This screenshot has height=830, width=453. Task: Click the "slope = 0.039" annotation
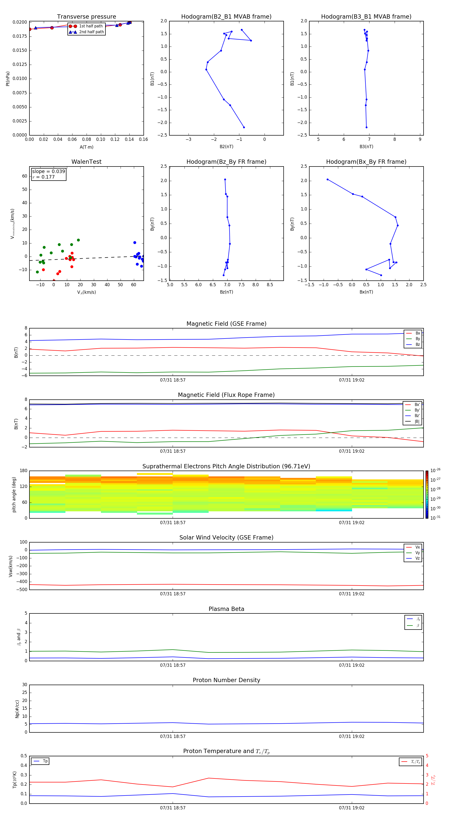[x=48, y=172]
